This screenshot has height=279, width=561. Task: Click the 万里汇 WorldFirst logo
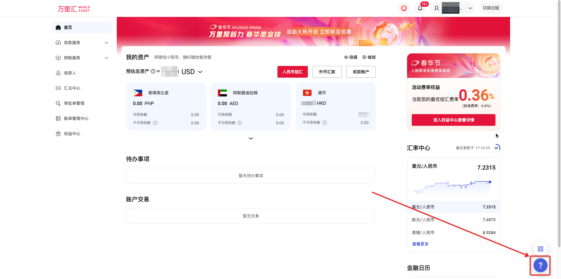[x=73, y=8]
